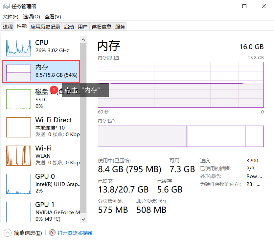Click the Intel(R) UHD Graphics GPU text
The image size is (274, 243).
pyautogui.click(x=58, y=184)
